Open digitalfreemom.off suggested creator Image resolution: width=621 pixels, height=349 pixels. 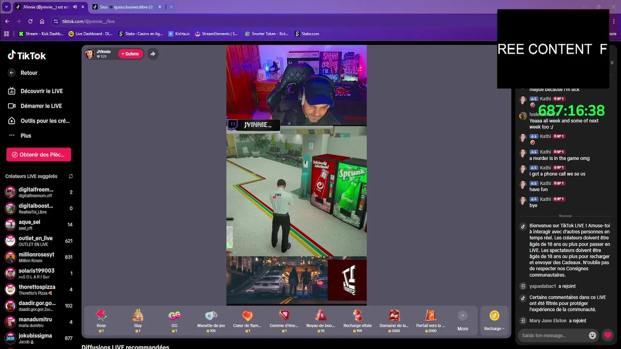[x=39, y=192]
